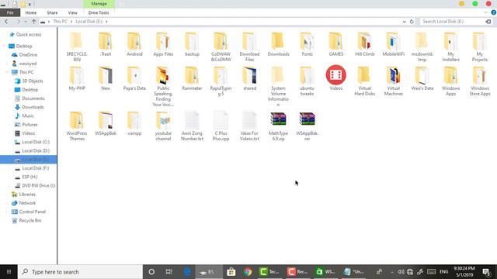497x279 pixels.
Task: Expand the Local Disk (E:) breadcrumb chevron
Action: point(106,22)
